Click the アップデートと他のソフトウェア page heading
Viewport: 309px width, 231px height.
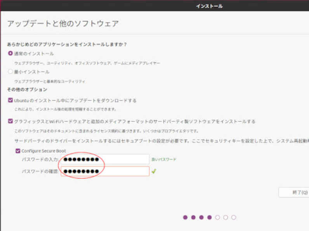63,24
